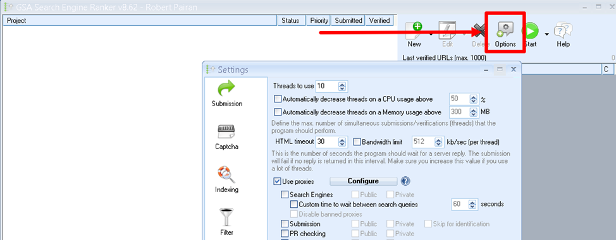Enable the PR checking proxy checkbox
616x240 pixels.
pos(285,234)
